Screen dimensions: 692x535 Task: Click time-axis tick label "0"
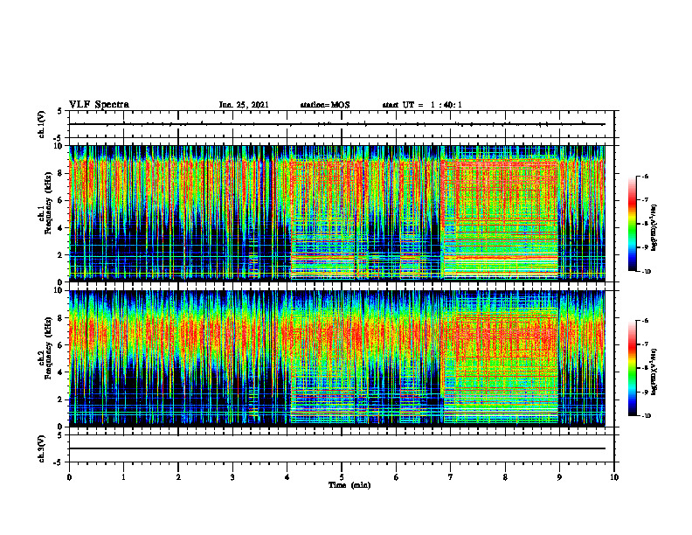(69, 477)
